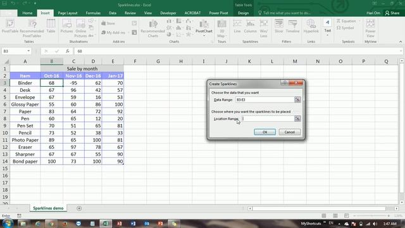This screenshot has height=228, width=405.
Task: Click the Data Range input field
Action: coord(265,99)
